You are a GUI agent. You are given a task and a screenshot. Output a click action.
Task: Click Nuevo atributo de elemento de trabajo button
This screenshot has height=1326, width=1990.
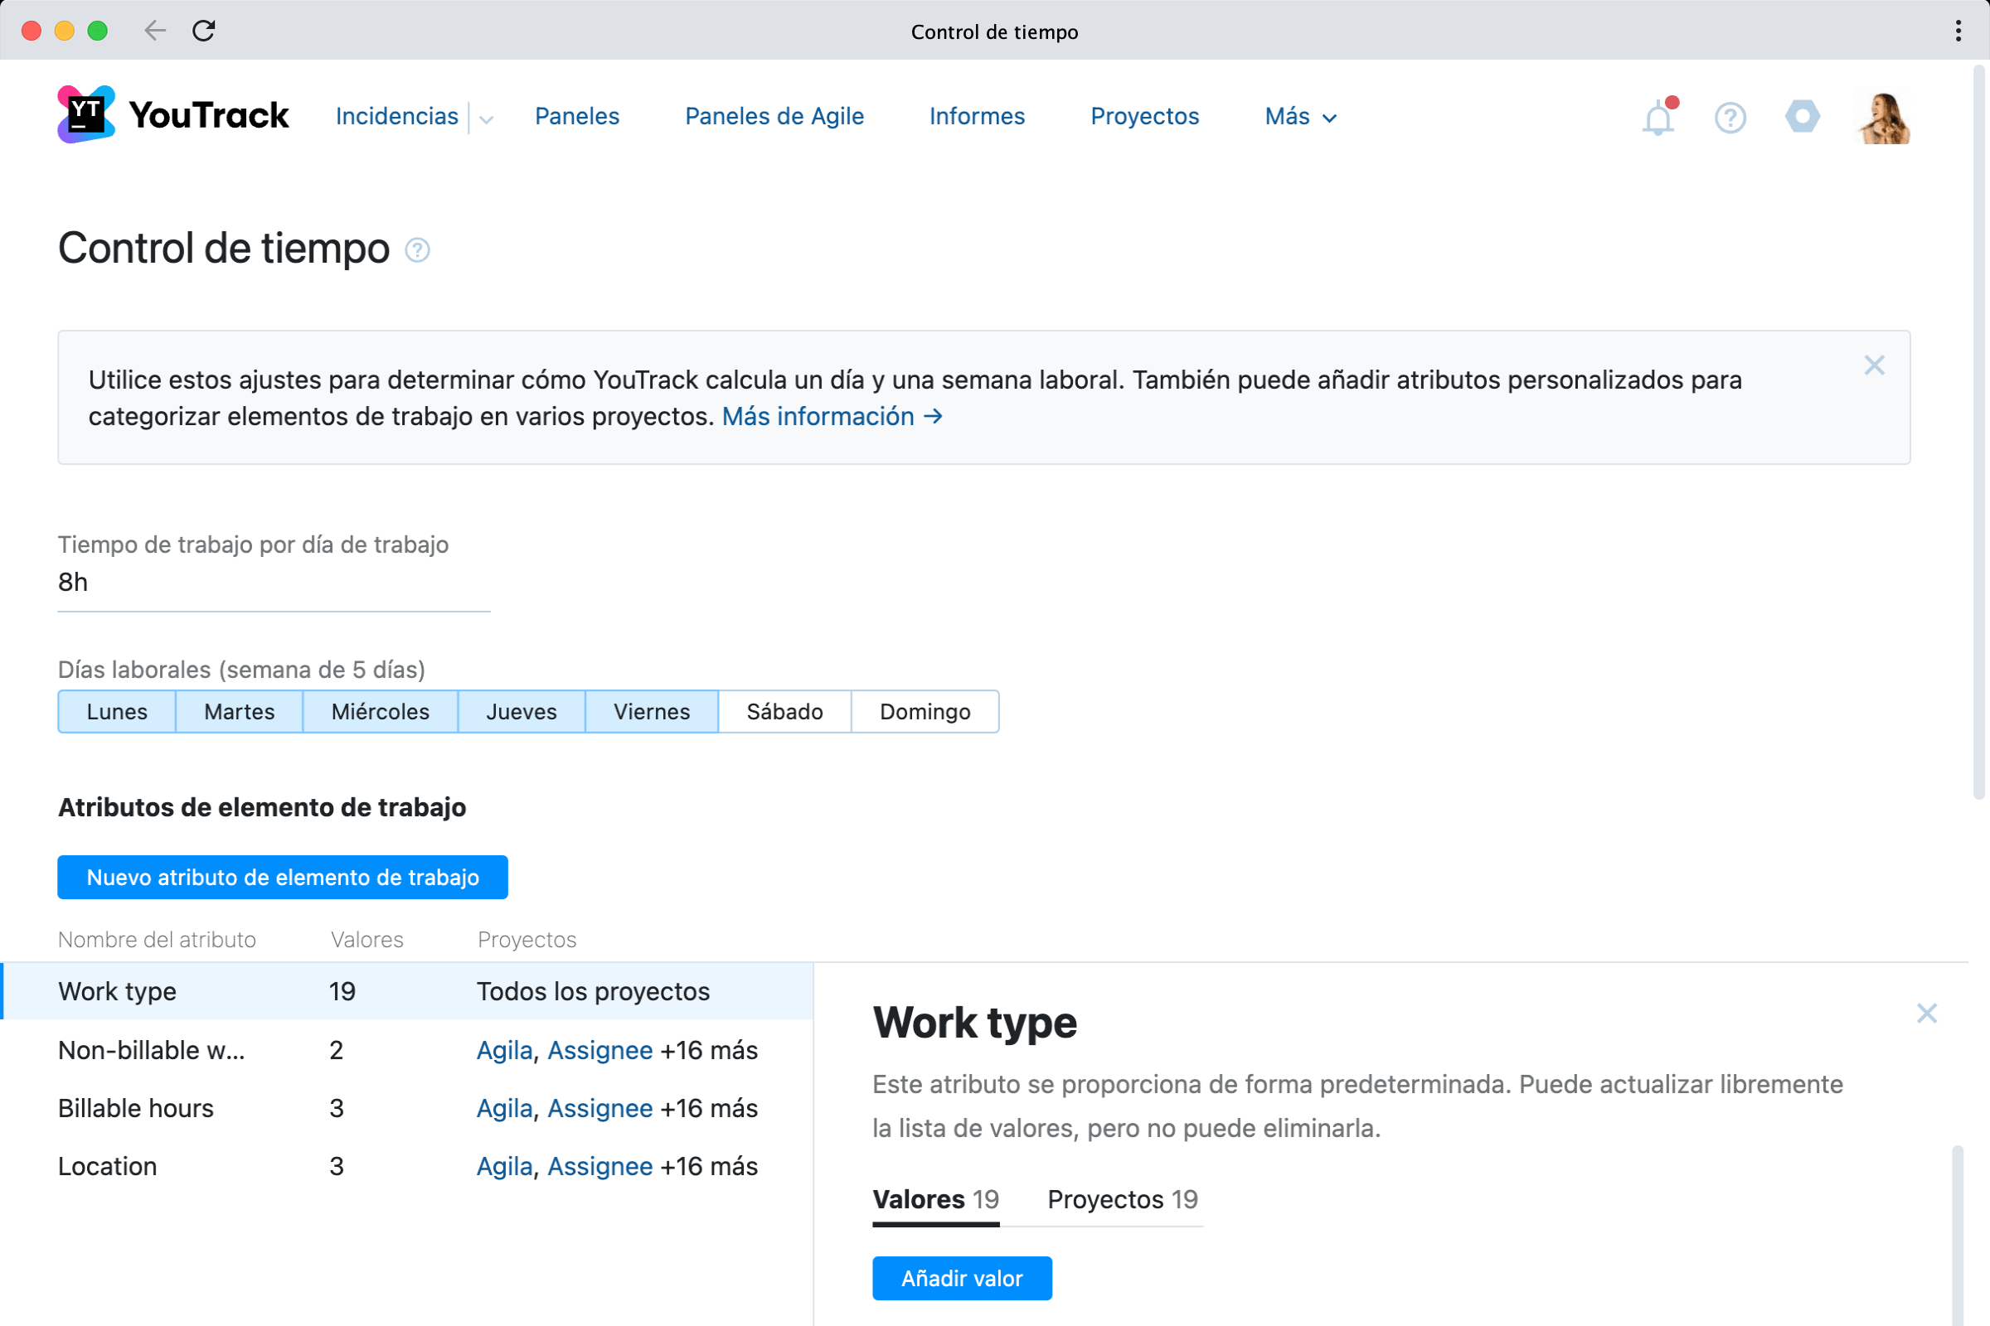point(283,877)
